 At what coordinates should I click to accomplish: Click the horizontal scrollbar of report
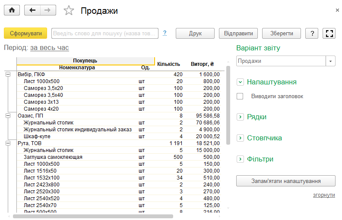pyautogui.click(x=93, y=216)
